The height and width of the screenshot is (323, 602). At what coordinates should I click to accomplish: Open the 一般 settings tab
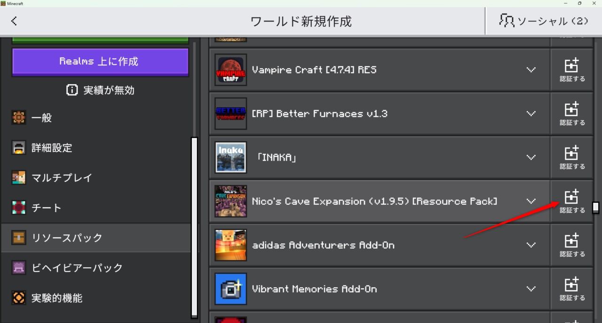[x=96, y=118]
